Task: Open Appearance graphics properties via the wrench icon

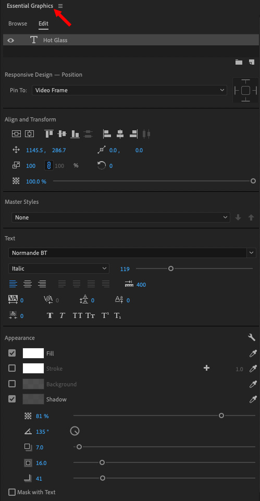Action: [251, 337]
